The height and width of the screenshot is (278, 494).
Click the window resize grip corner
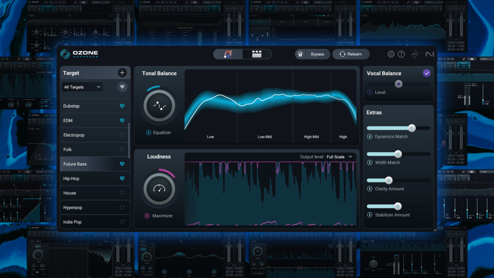tap(435, 230)
